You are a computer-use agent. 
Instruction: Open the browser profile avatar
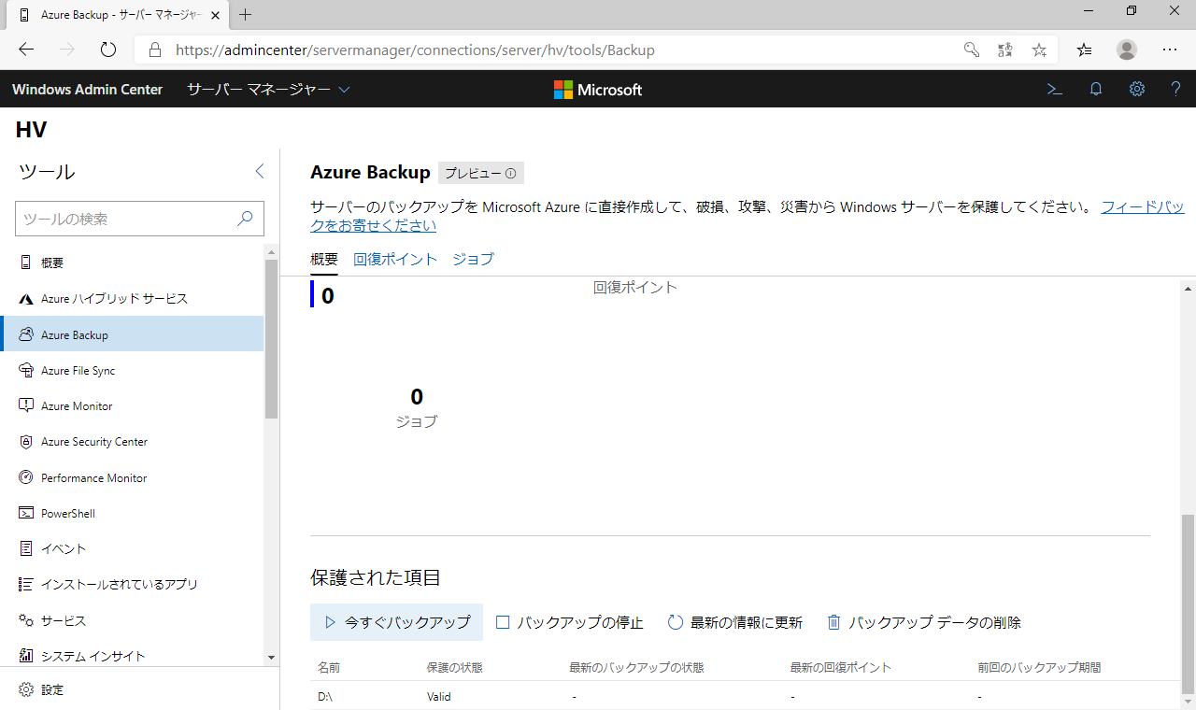pyautogui.click(x=1127, y=50)
